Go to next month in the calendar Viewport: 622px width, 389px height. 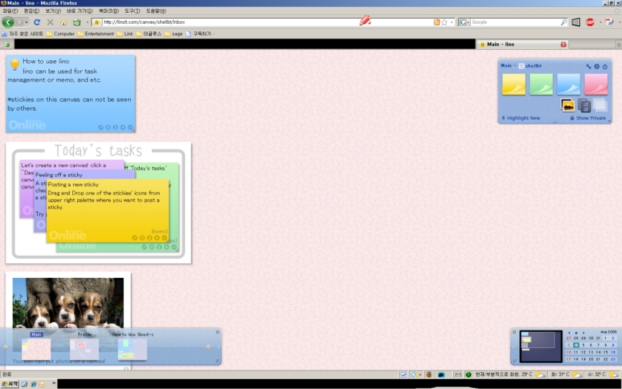584,332
